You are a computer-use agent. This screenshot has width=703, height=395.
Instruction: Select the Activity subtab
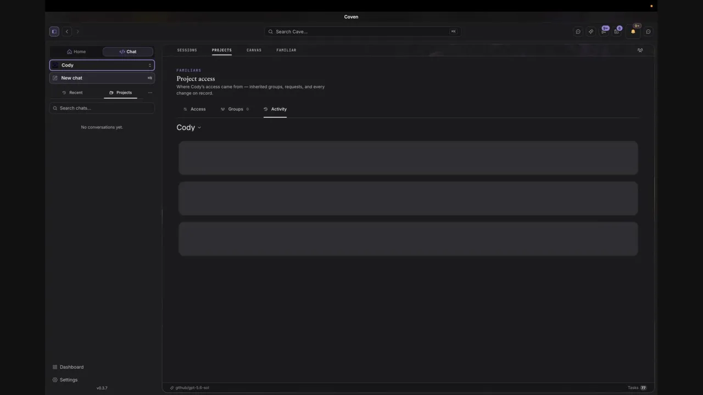point(275,109)
